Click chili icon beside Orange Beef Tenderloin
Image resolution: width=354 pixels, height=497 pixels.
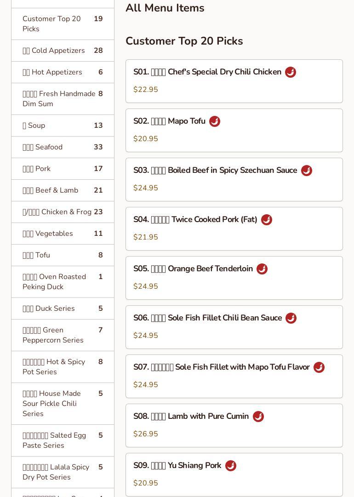[262, 269]
